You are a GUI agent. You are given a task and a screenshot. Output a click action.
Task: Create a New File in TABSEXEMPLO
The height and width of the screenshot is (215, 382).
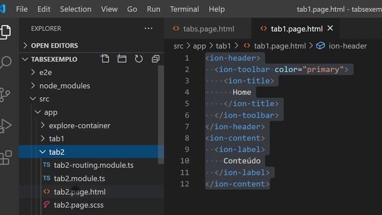pyautogui.click(x=105, y=59)
